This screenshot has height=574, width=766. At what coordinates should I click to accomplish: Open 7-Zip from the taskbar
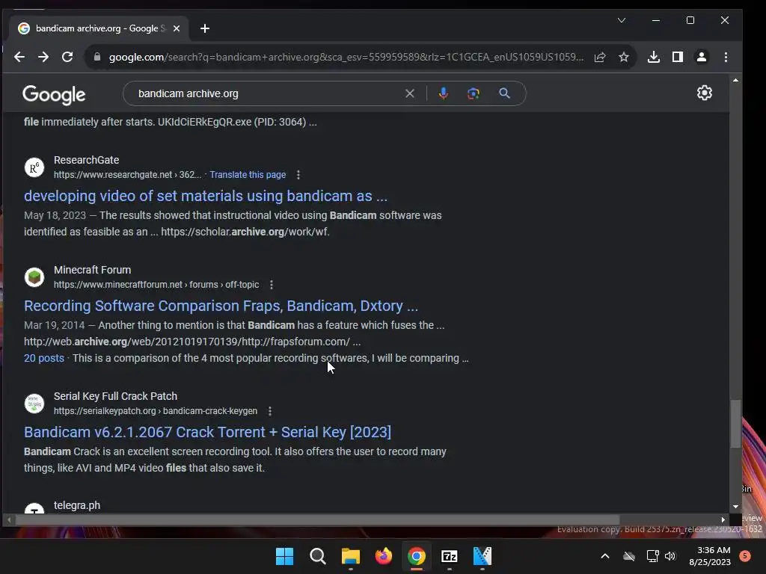coord(449,556)
